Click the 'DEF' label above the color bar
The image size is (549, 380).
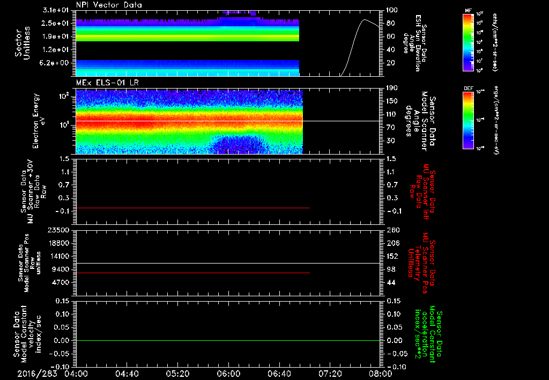(468, 89)
